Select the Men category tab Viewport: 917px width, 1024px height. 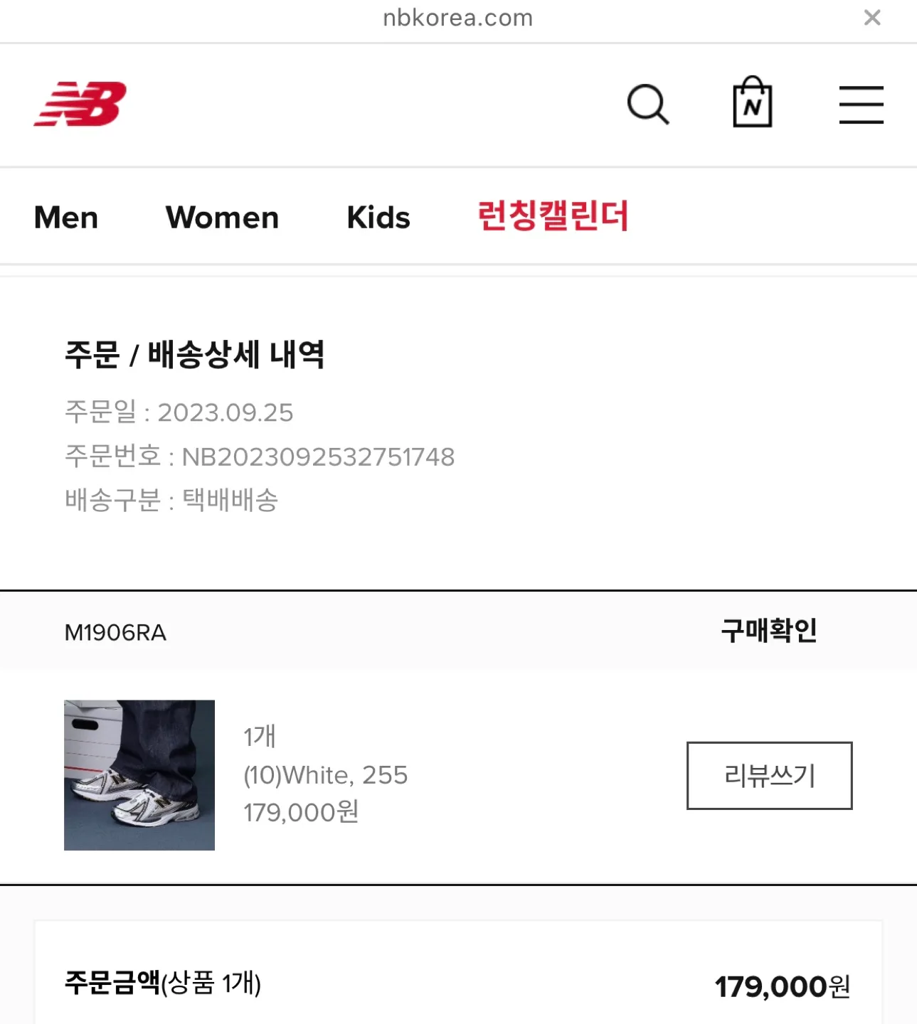[66, 218]
